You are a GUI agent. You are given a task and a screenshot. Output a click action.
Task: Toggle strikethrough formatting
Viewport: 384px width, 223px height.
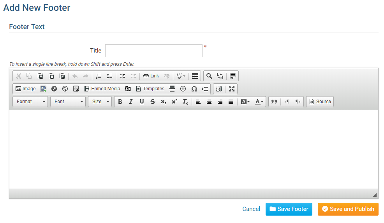click(x=153, y=102)
